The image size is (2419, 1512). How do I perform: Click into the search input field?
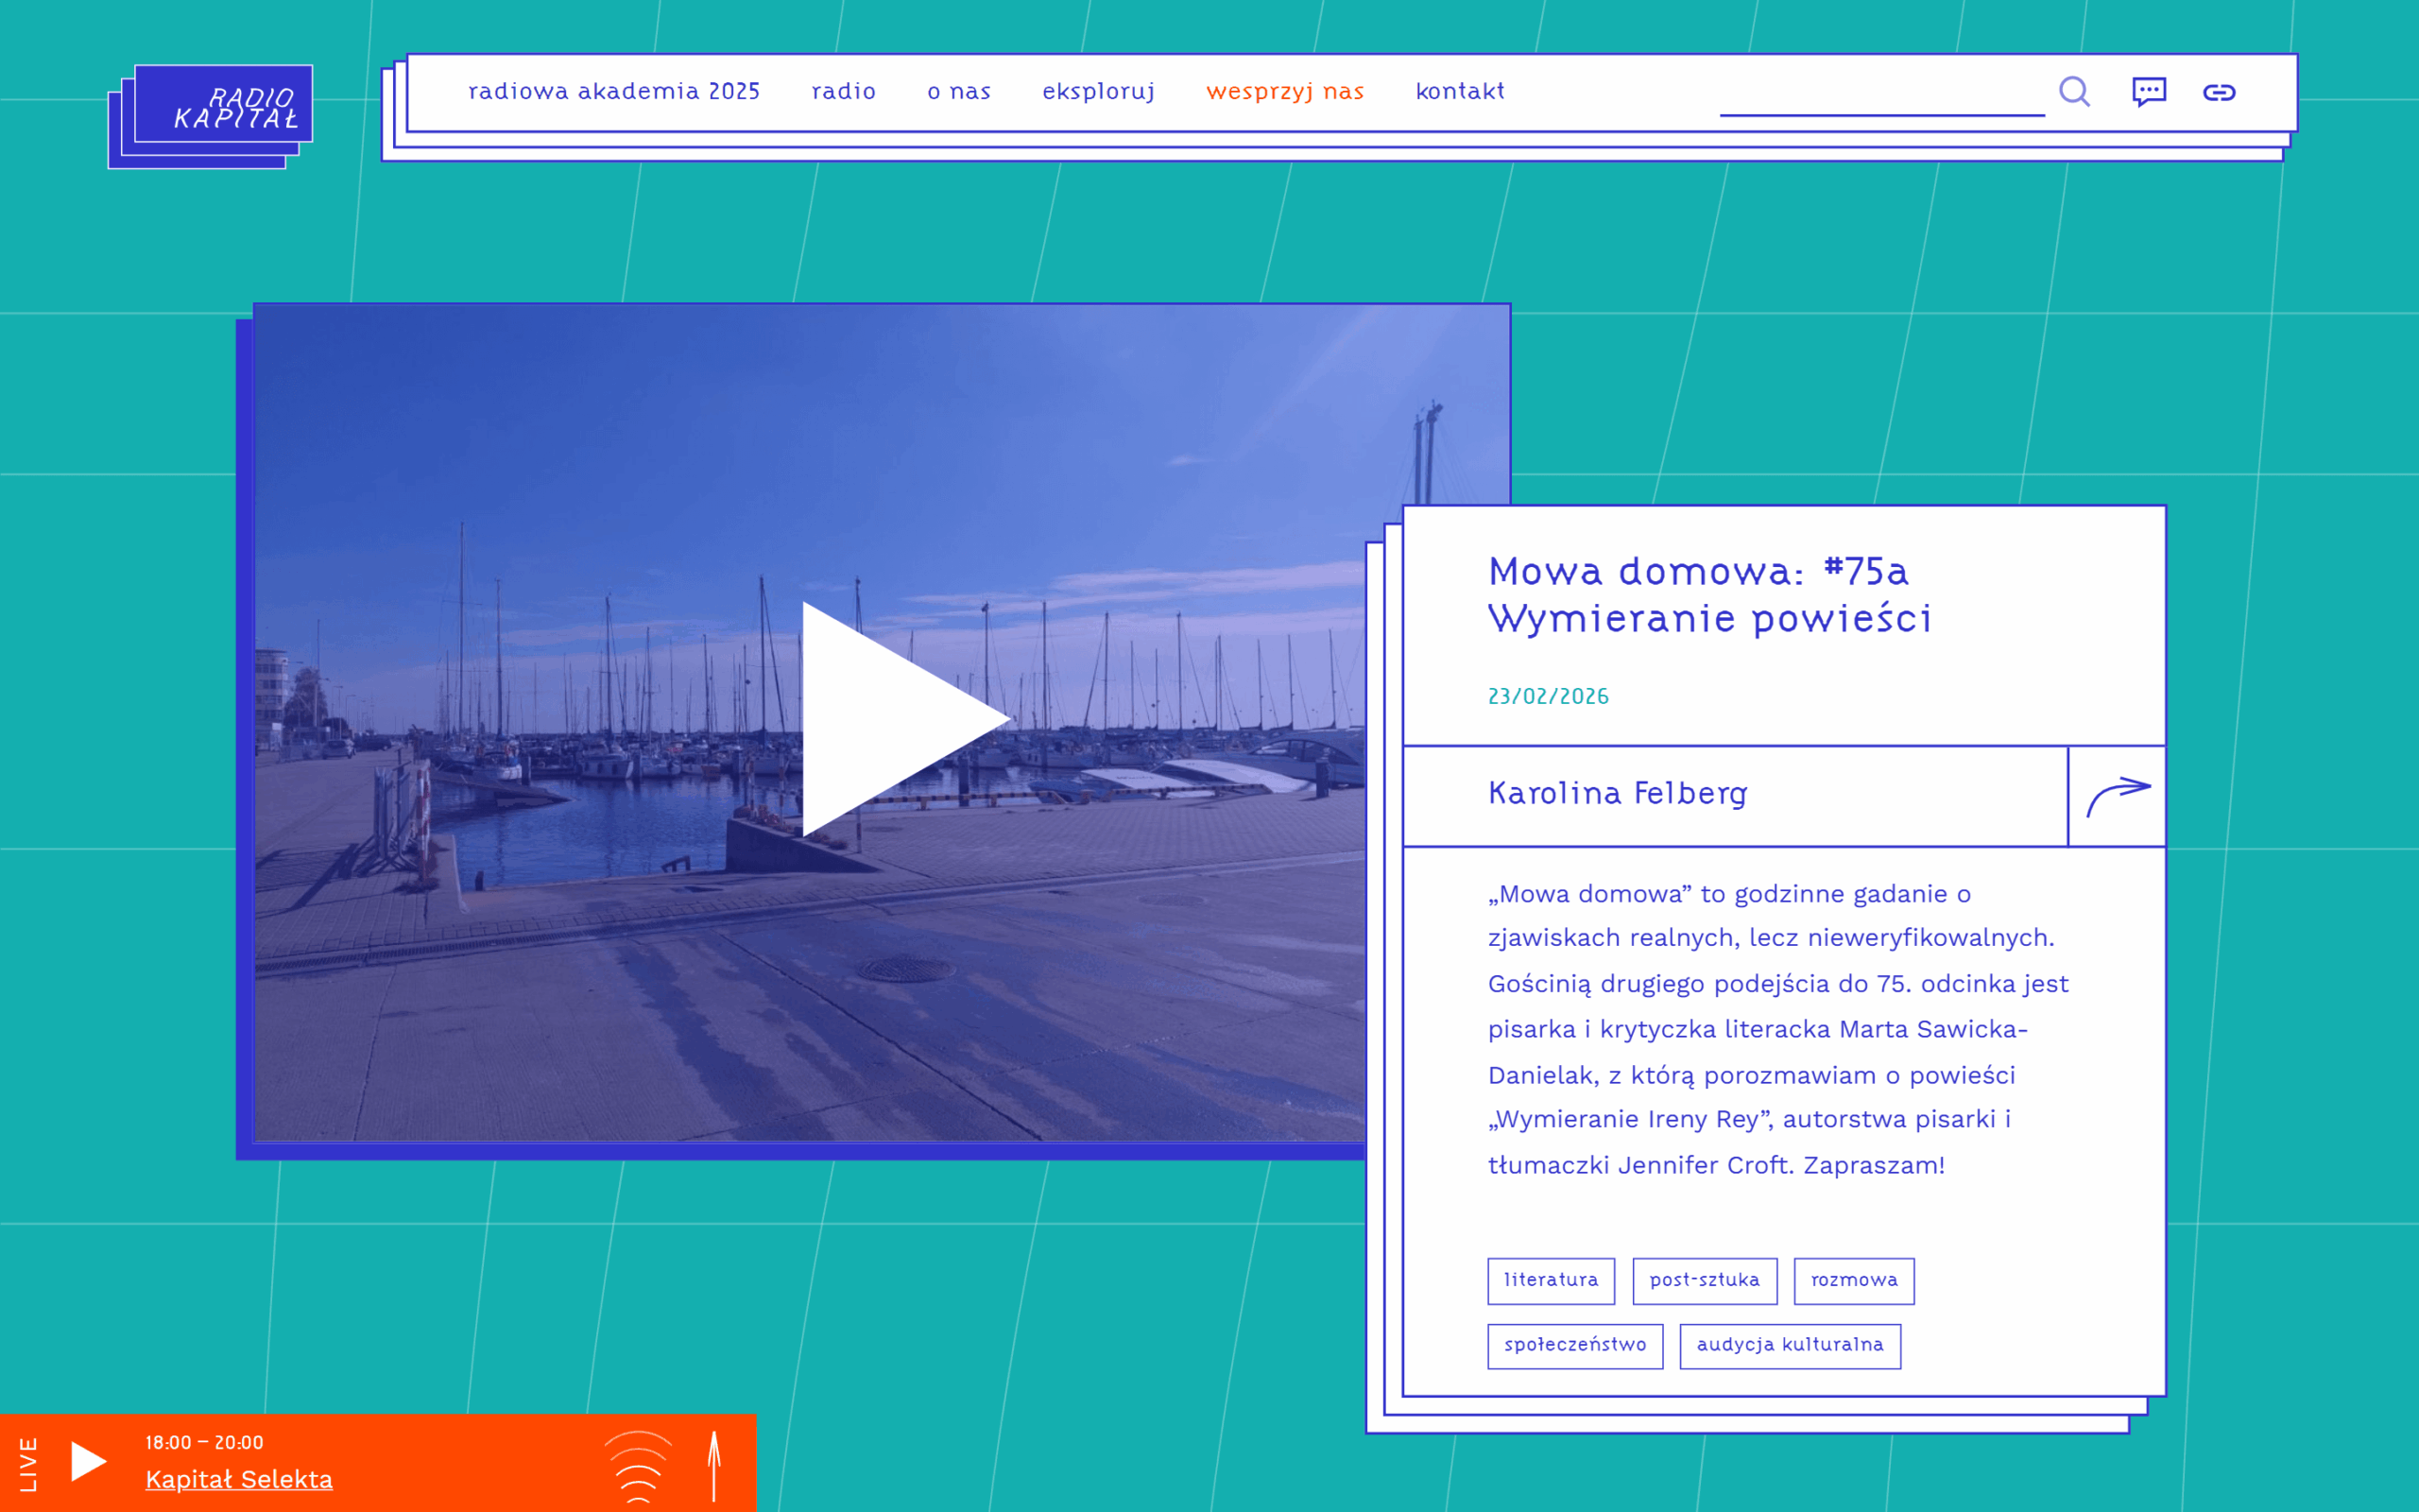(1879, 95)
